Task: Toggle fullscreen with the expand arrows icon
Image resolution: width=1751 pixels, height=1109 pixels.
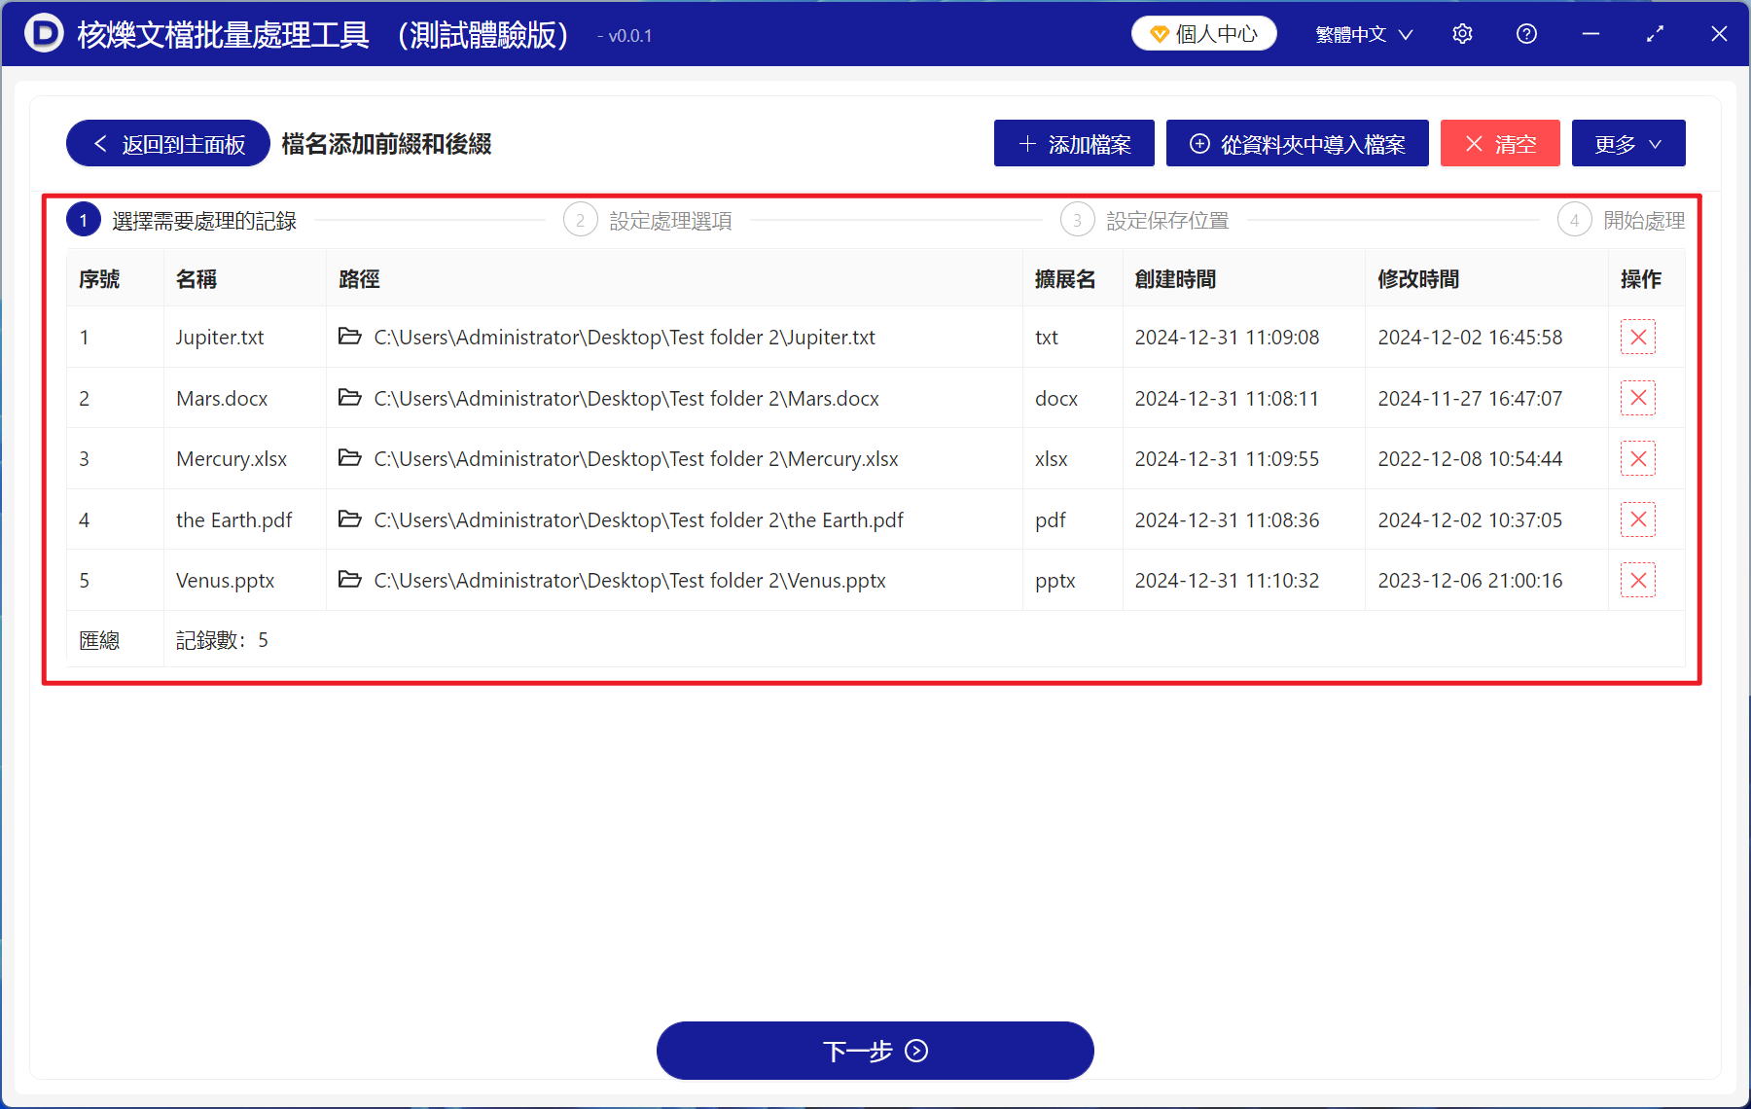Action: [1655, 34]
